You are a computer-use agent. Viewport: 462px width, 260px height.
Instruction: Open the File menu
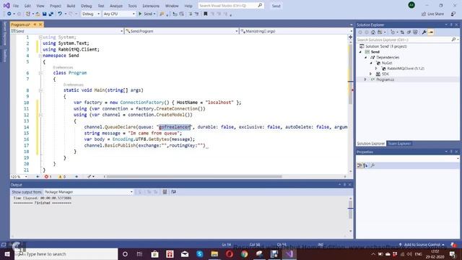tap(16, 6)
